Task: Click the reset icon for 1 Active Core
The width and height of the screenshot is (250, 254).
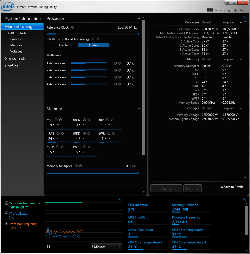Action: point(120,63)
